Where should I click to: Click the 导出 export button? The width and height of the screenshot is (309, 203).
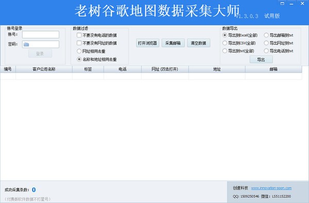click(261, 60)
